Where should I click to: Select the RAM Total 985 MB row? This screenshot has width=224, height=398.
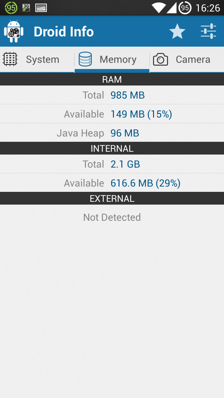coord(112,95)
